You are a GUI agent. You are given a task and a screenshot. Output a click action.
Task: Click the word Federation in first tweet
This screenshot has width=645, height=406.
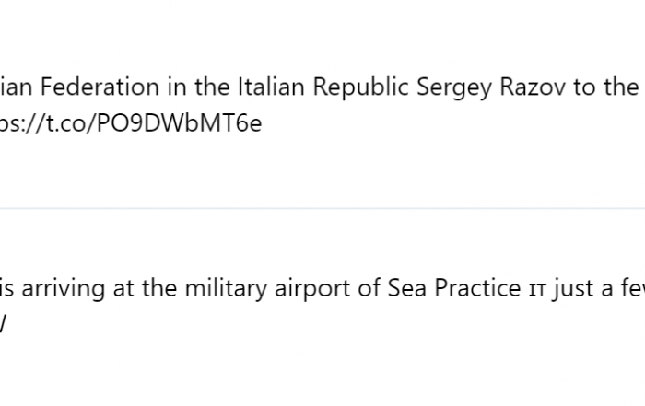pyautogui.click(x=100, y=87)
